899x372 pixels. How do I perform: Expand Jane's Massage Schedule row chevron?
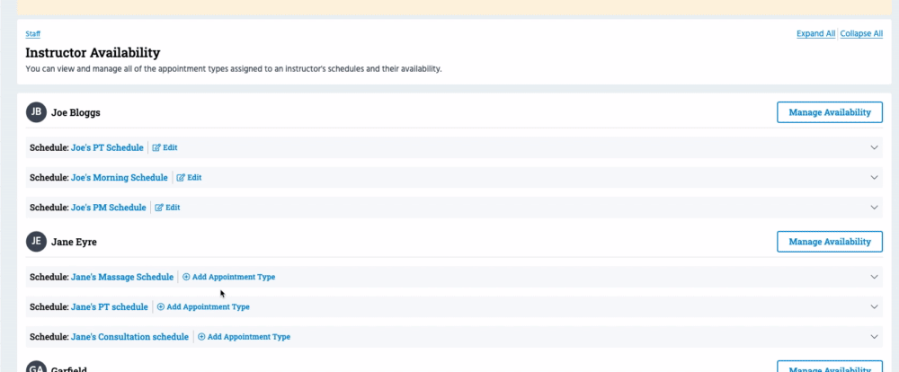coord(875,277)
